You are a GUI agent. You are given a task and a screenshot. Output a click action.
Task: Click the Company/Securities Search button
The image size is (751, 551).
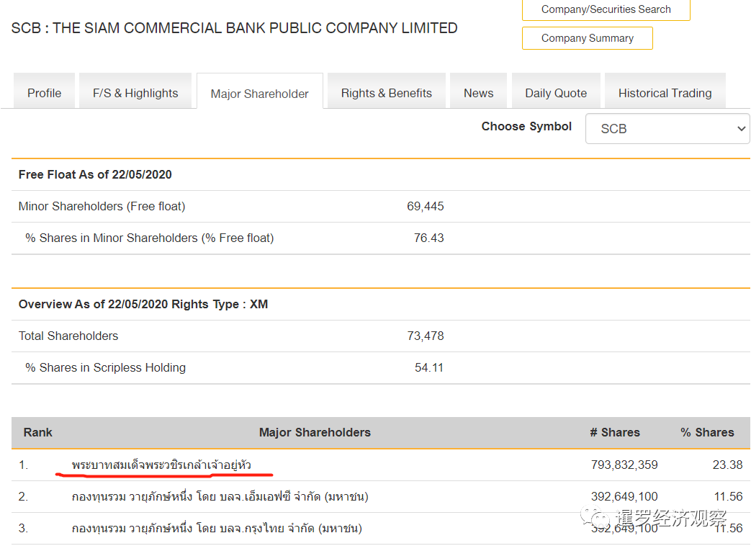tap(606, 9)
